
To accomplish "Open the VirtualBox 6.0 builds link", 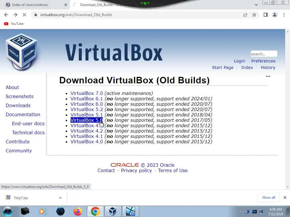I will click(87, 104).
